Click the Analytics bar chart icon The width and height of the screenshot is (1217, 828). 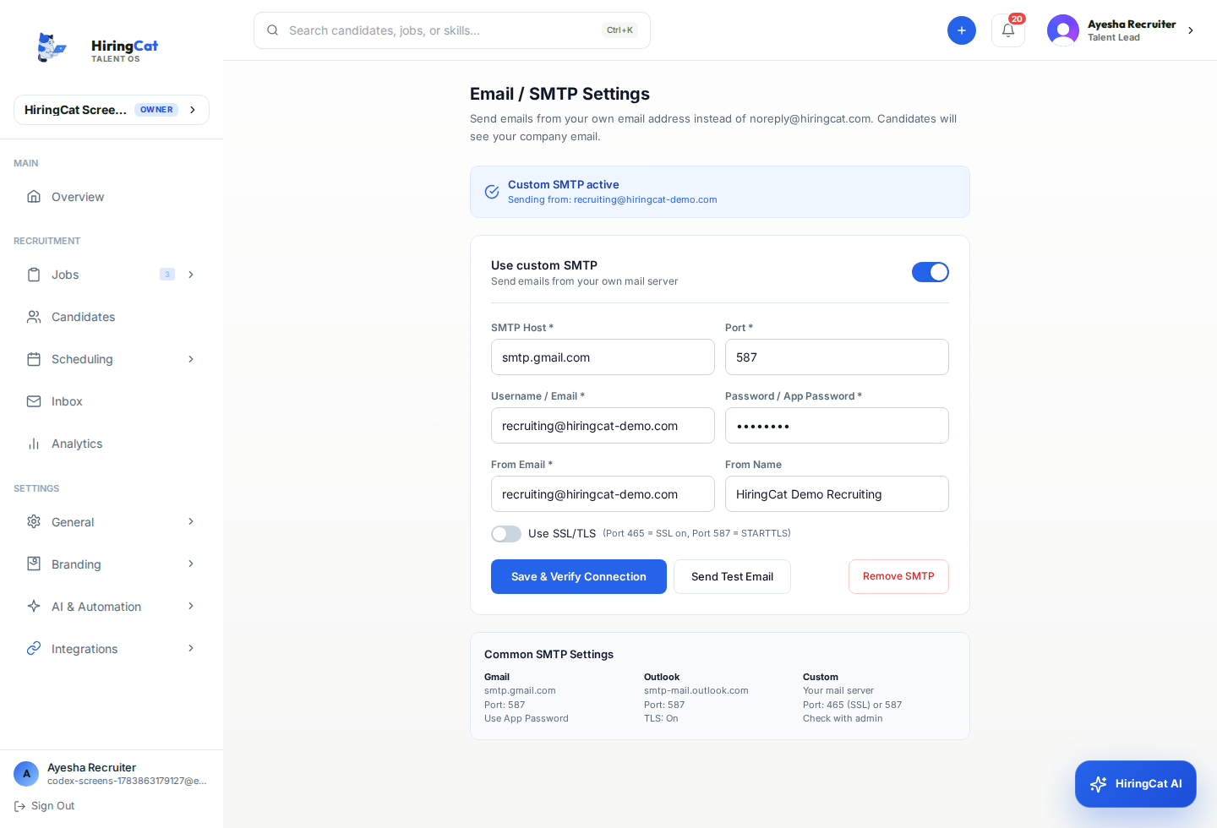[34, 444]
